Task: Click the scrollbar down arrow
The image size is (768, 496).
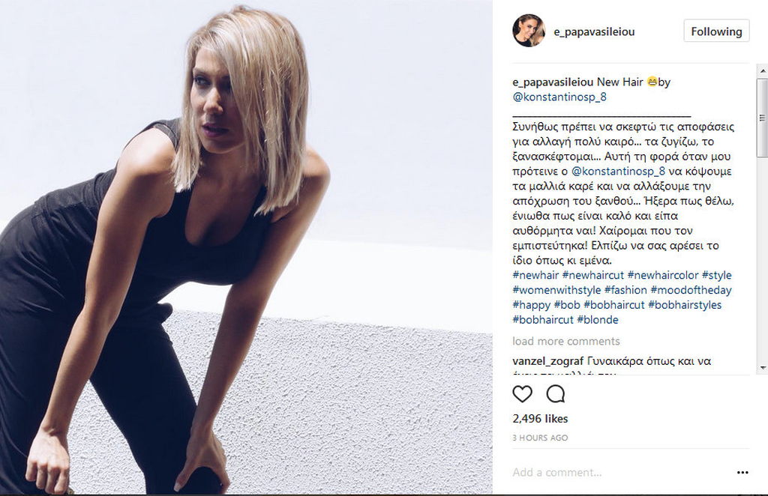Action: 763,367
